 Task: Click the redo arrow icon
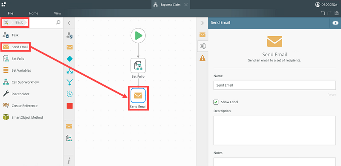pyautogui.click(x=329, y=13)
